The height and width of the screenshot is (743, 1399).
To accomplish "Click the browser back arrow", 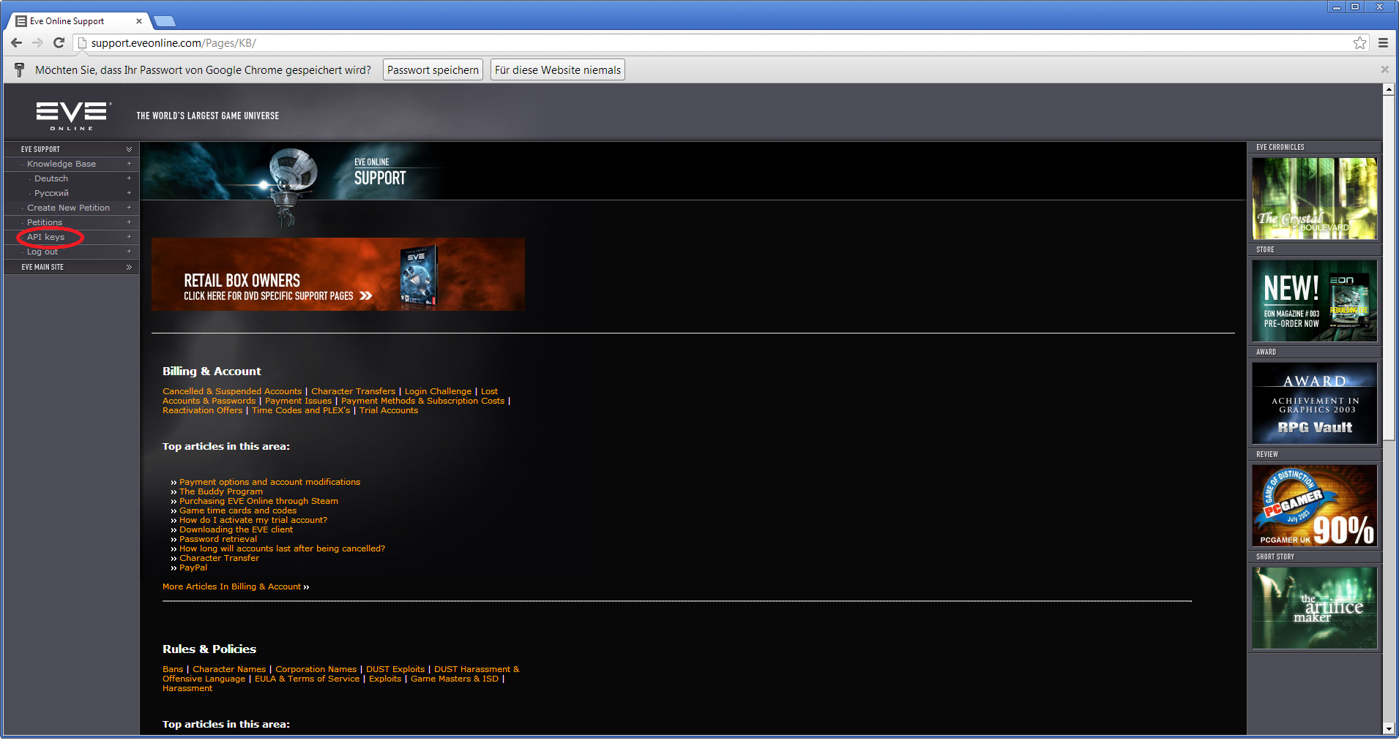I will [17, 43].
